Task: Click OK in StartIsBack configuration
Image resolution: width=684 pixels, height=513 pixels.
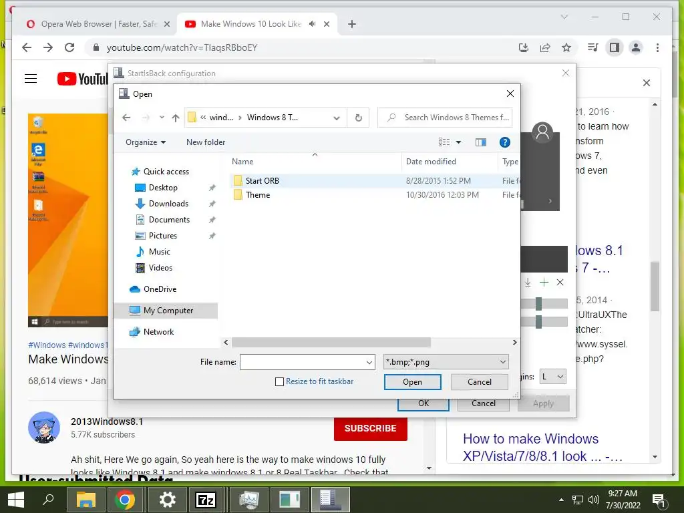Action: tap(423, 404)
